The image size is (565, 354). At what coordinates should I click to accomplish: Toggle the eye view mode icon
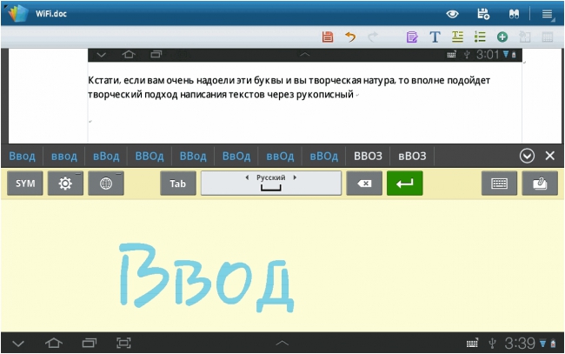452,14
